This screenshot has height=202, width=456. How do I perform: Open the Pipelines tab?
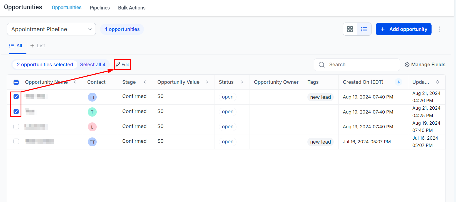[x=99, y=8]
